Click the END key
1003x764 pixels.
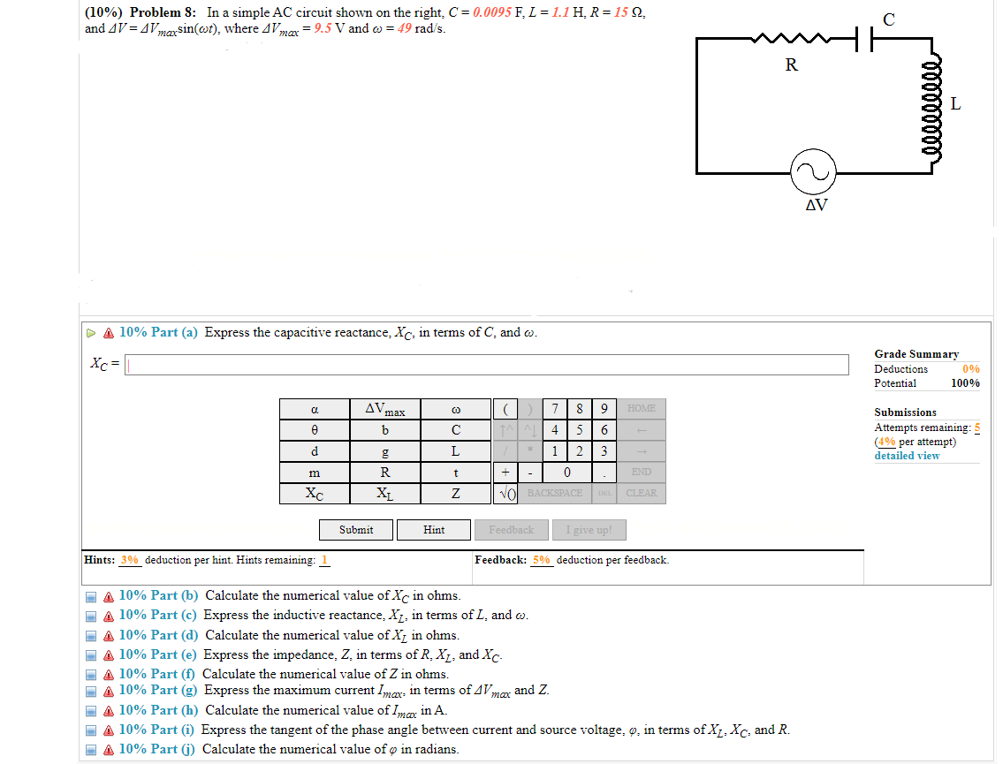pyautogui.click(x=641, y=473)
